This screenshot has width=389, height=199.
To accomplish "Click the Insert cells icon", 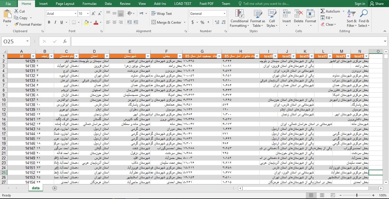I will coord(286,14).
